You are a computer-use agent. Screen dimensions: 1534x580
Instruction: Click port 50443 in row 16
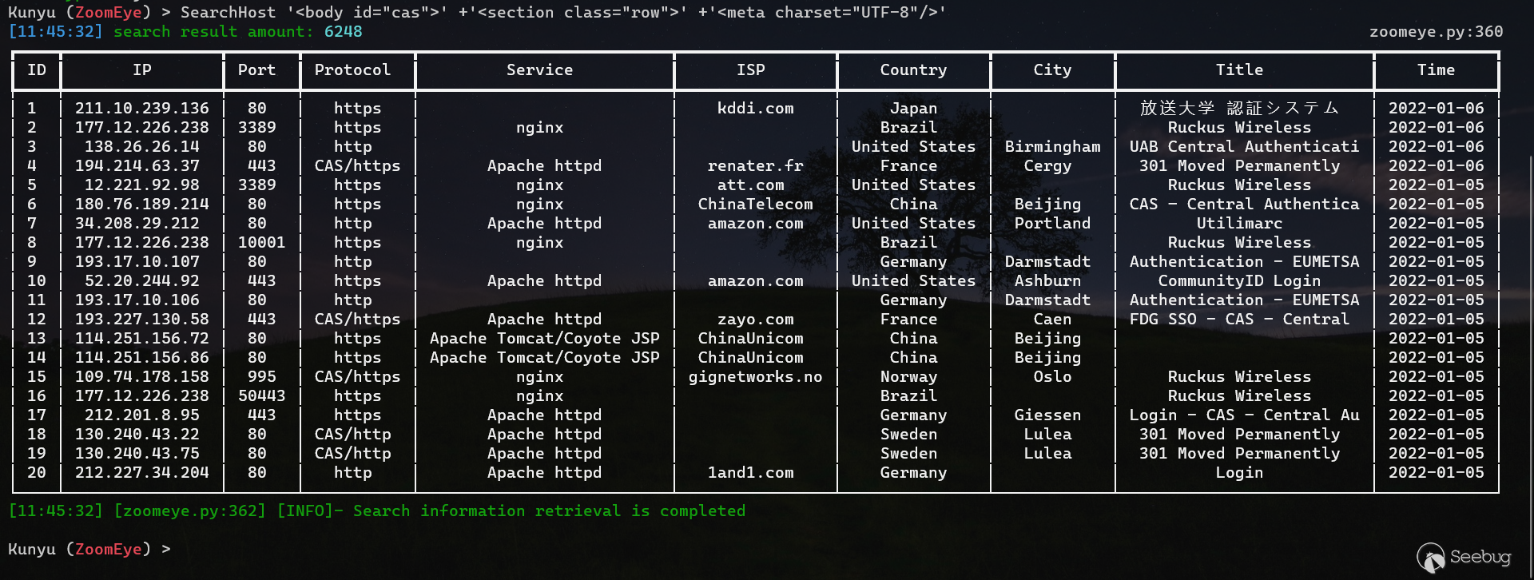[261, 396]
